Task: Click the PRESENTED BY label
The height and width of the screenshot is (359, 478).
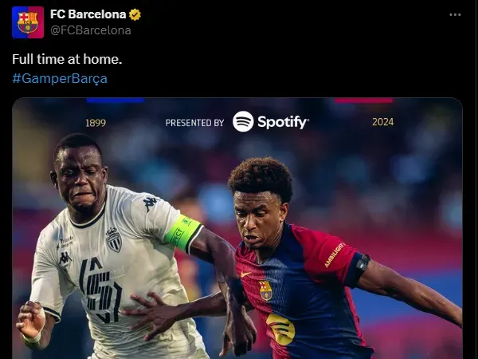Action: point(195,123)
